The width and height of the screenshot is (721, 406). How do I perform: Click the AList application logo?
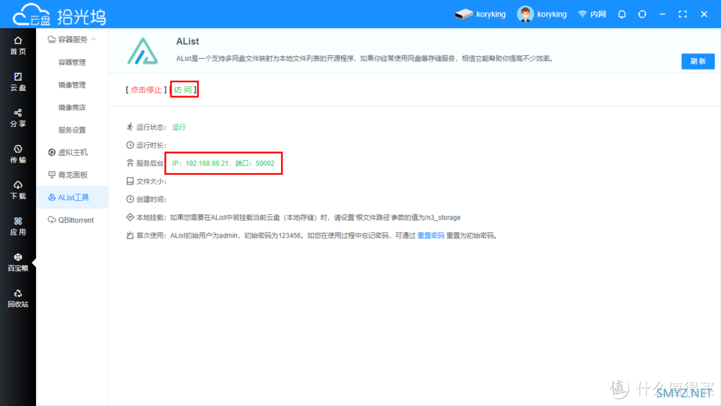(143, 51)
